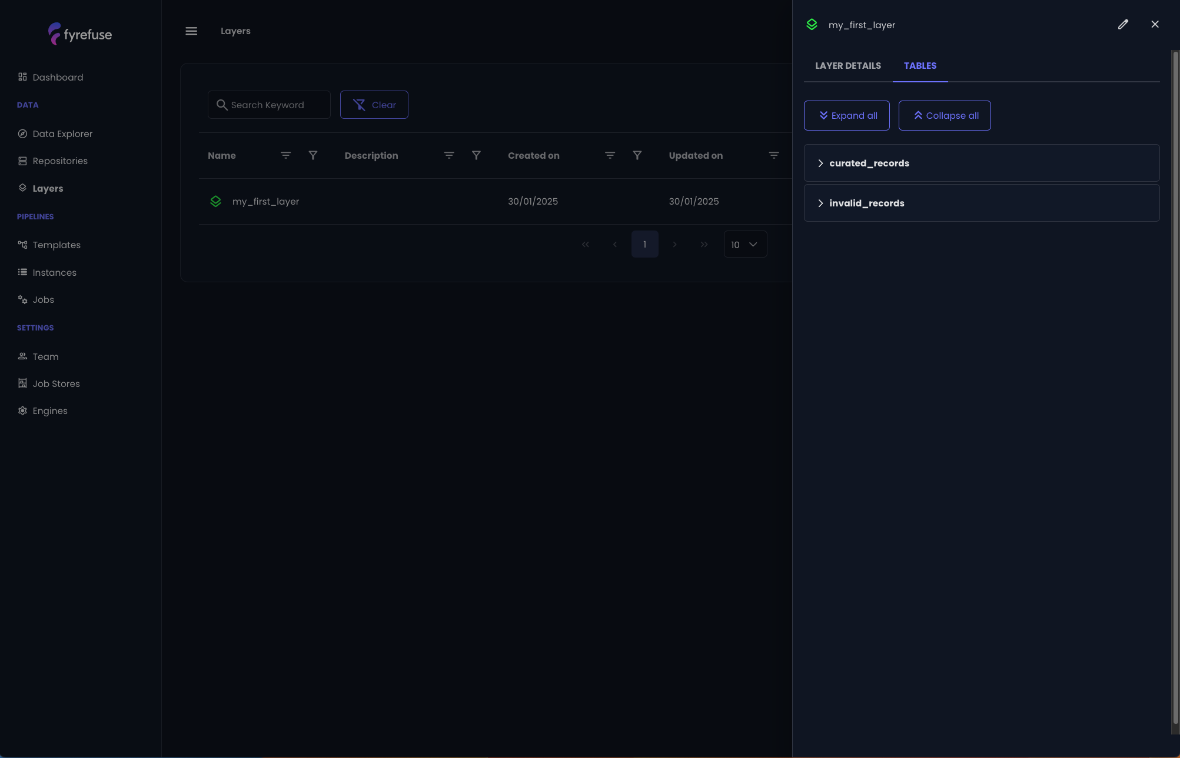
Task: Click the Jobs gear icon
Action: [x=22, y=299]
